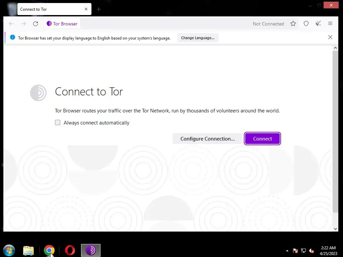
Task: Open the taskbar clock and date
Action: [x=328, y=250]
